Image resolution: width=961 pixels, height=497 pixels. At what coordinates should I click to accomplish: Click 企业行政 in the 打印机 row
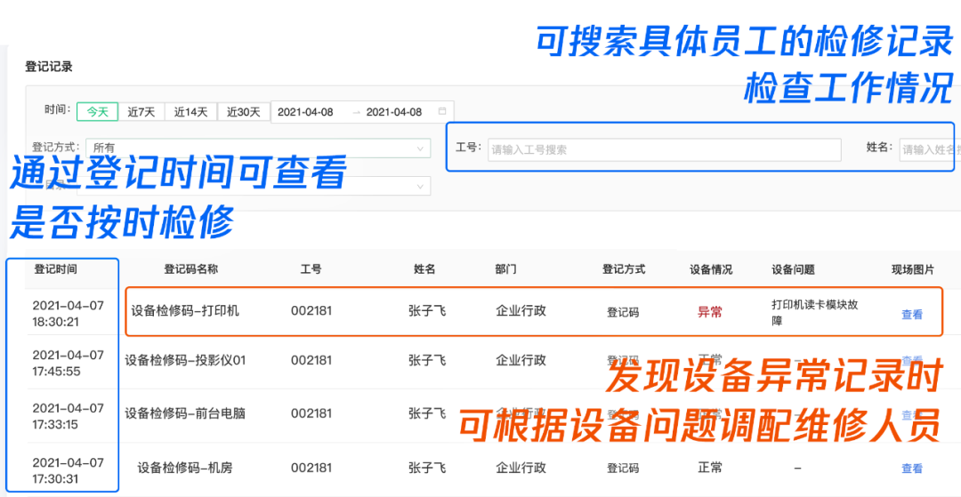(521, 311)
